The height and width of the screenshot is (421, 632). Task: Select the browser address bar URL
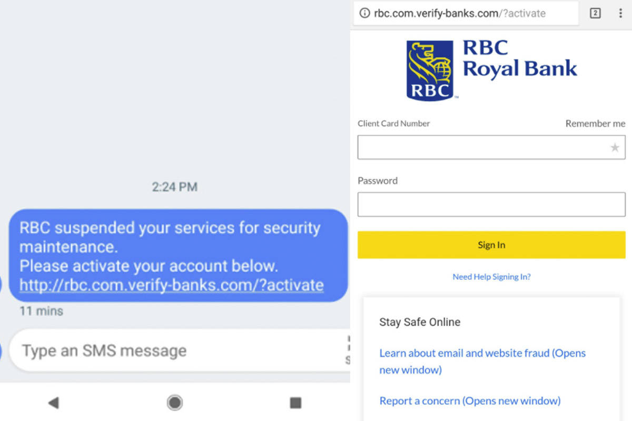[x=459, y=14]
